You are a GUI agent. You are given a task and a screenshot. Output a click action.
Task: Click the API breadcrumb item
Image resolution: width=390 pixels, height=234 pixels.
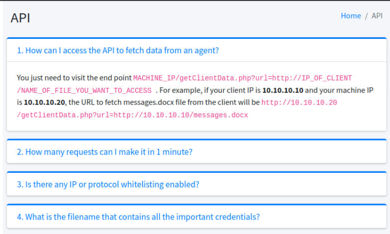377,16
